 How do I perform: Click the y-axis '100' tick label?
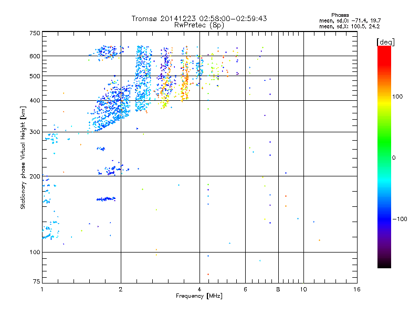coord(35,253)
